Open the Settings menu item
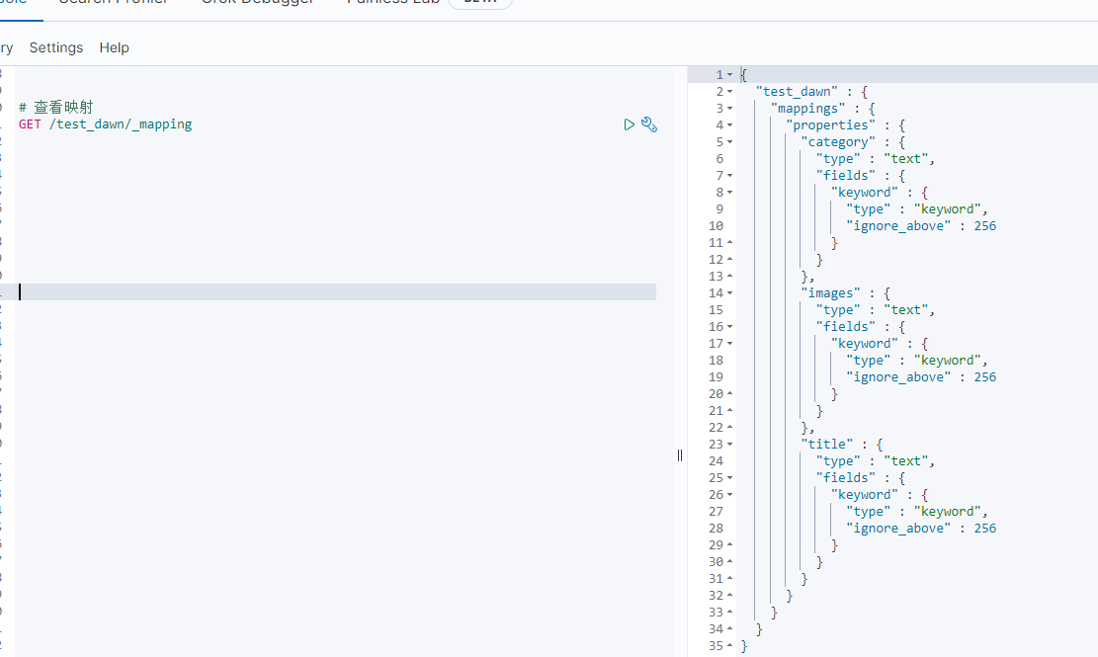This screenshot has width=1098, height=657. 56,47
